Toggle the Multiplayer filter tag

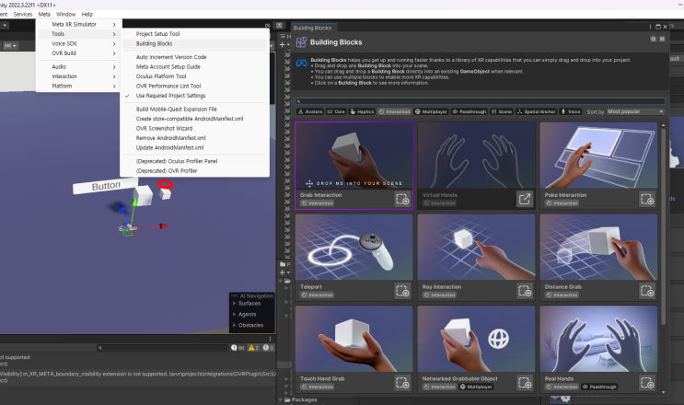(431, 111)
